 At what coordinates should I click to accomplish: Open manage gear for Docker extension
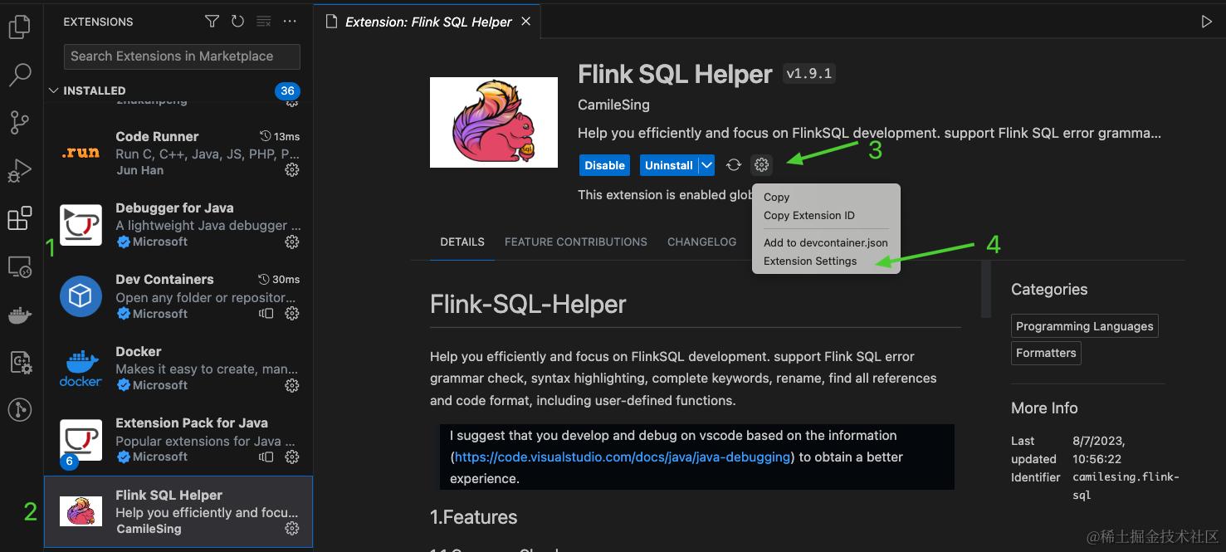point(292,385)
